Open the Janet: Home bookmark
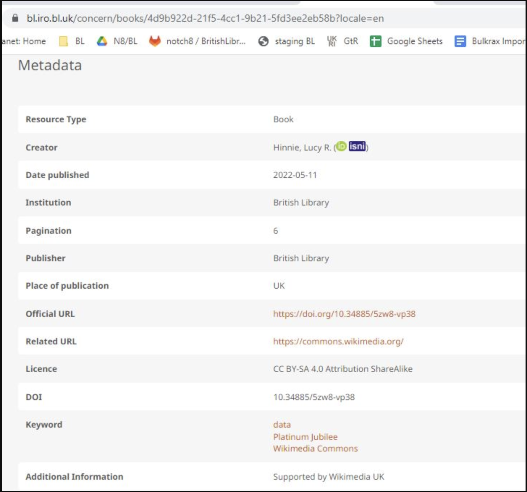 point(24,41)
